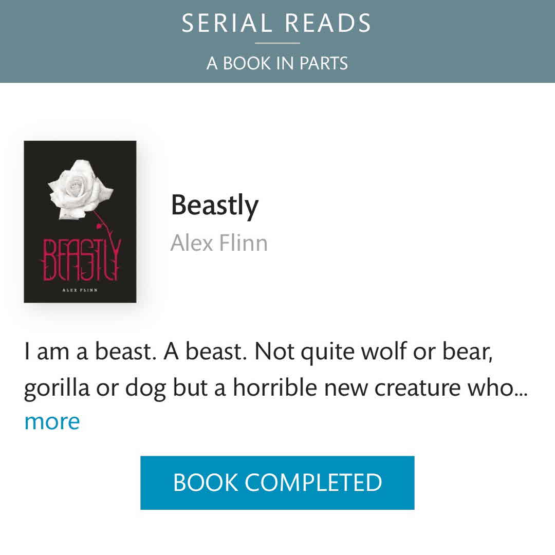Open the Beastly book cover thumbnail
Screen dimensions: 555x555
click(80, 221)
